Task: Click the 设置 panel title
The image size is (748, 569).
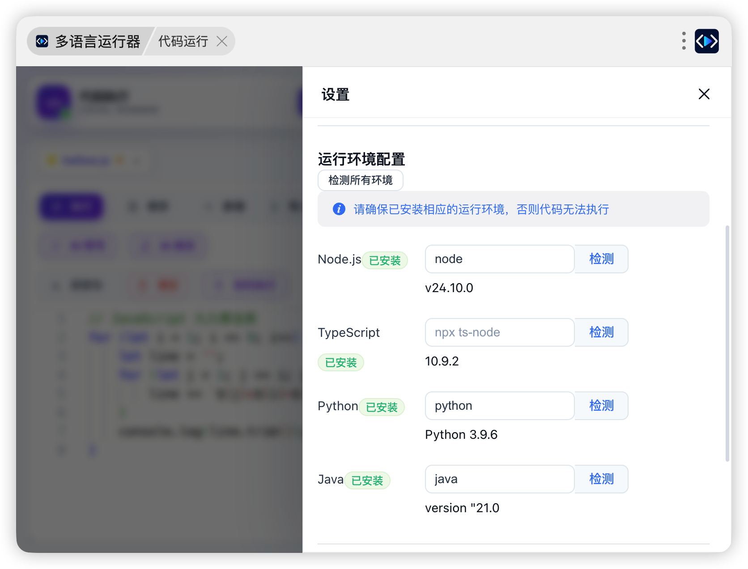Action: 336,94
